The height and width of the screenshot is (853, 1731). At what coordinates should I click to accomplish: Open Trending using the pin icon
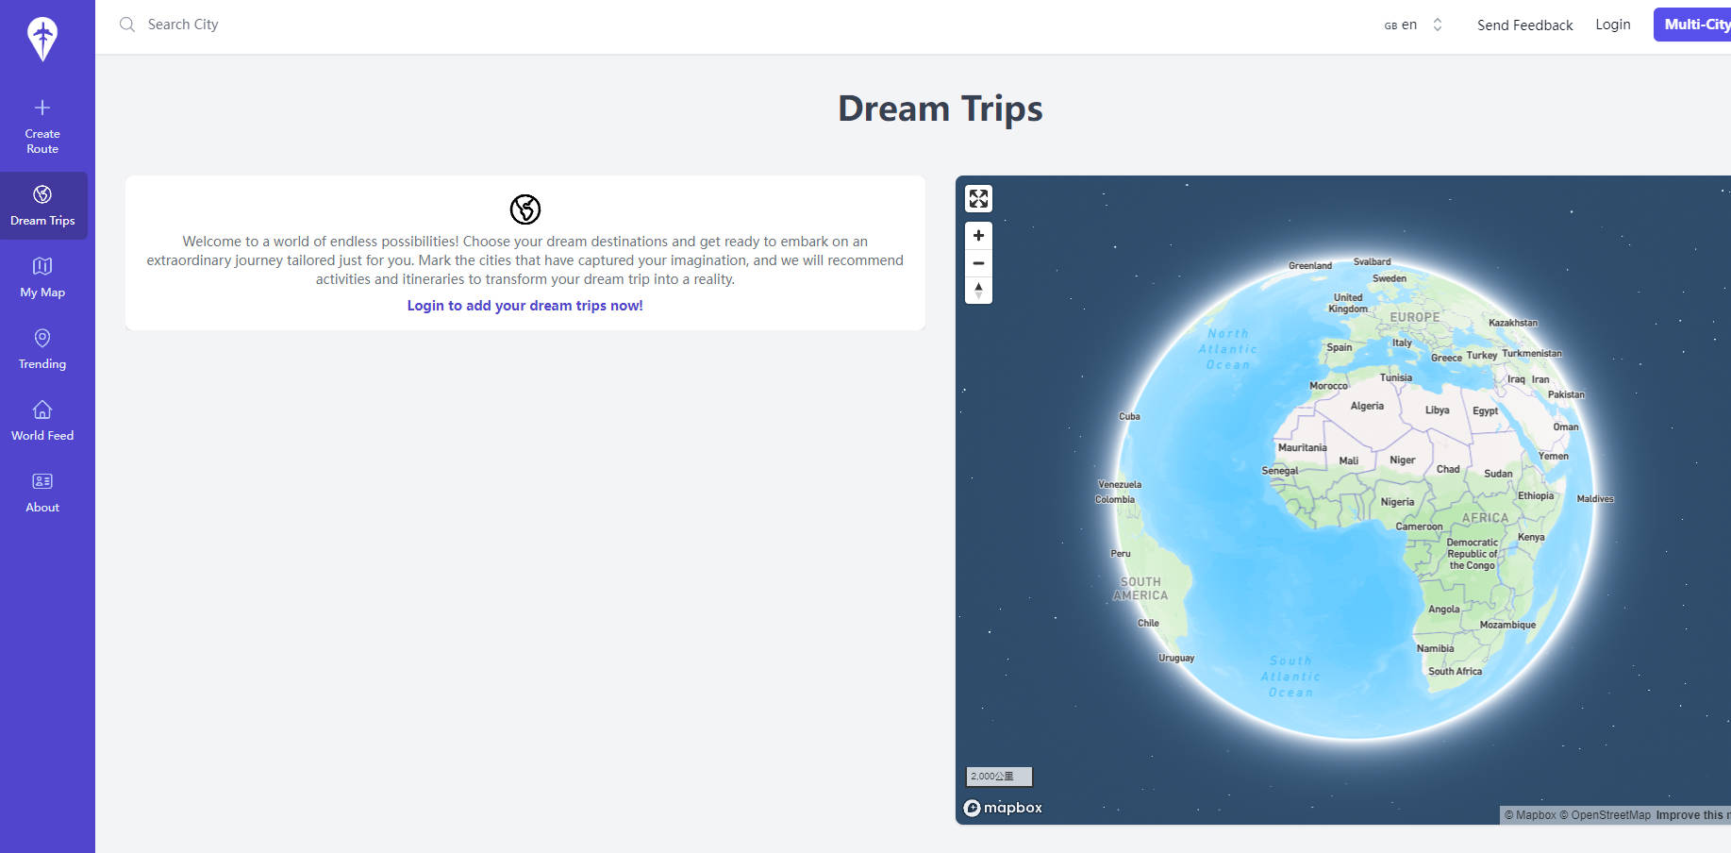(42, 338)
